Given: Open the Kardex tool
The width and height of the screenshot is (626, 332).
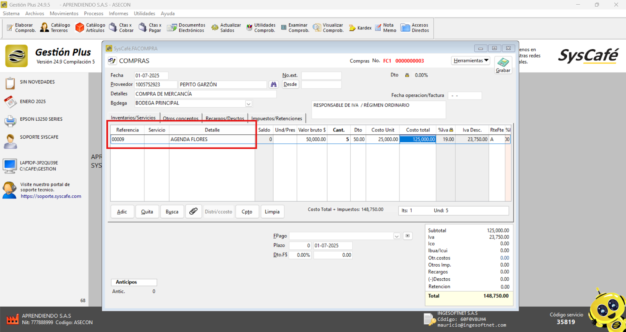Looking at the screenshot, I should click(360, 28).
